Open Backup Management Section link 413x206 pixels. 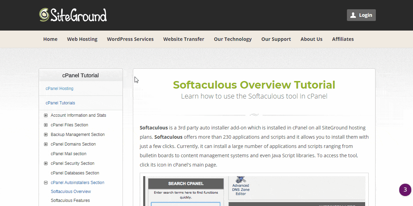[x=78, y=135]
